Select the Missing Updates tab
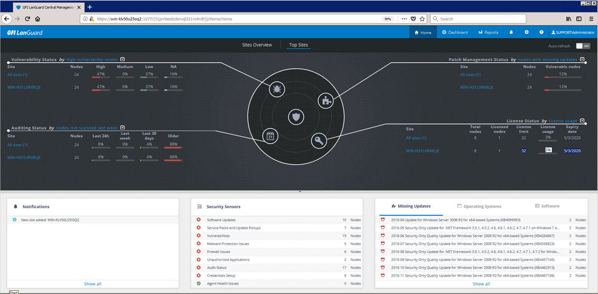 (x=411, y=206)
